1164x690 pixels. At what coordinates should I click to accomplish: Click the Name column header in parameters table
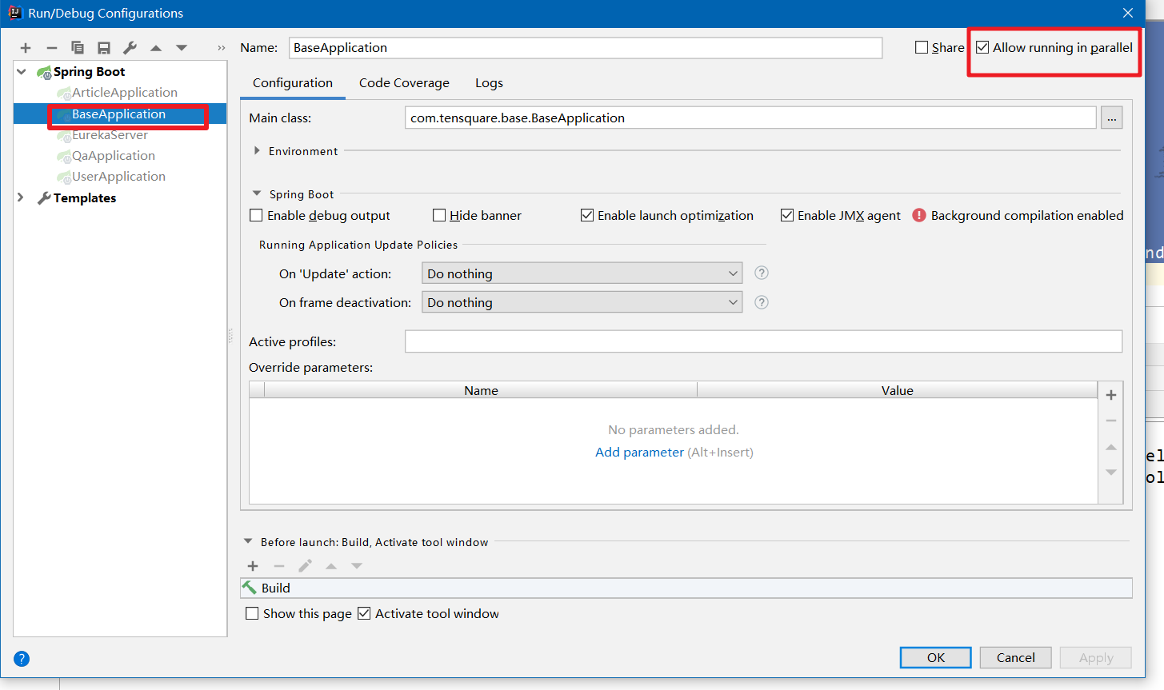click(481, 390)
